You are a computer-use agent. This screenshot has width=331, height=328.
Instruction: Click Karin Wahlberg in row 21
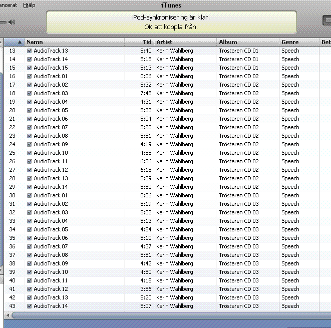point(175,119)
